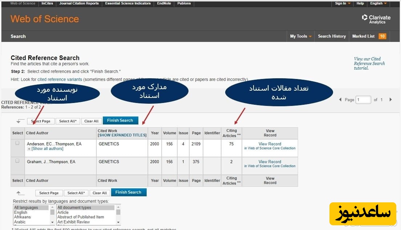Click the Marked List count badge
The height and width of the screenshot is (230, 401).
[x=382, y=36]
